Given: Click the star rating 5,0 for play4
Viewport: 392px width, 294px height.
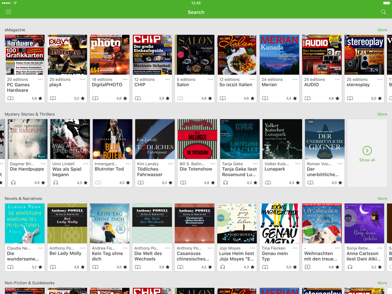Looking at the screenshot, I should [x=79, y=98].
